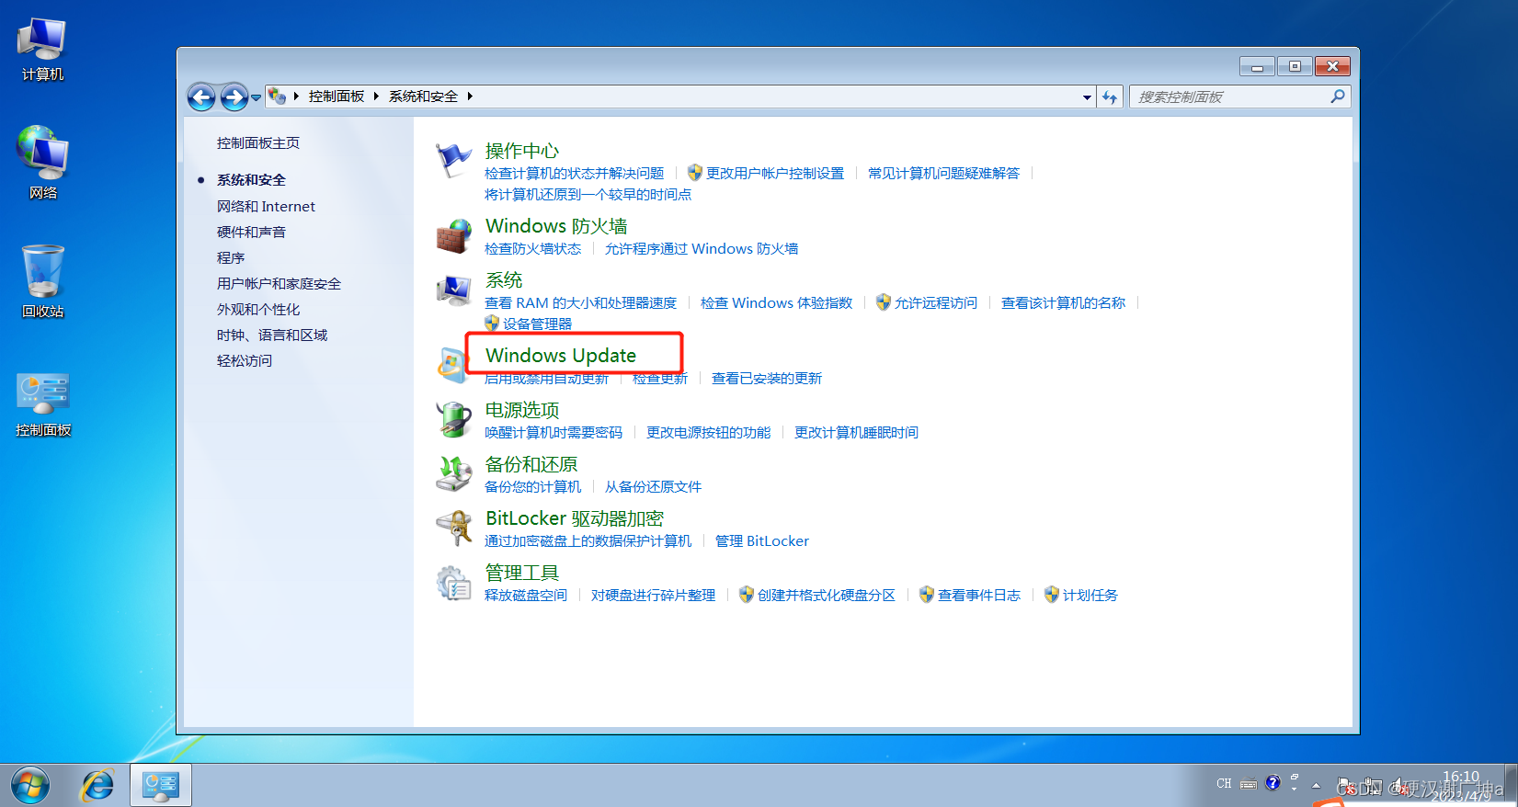Click 允许远程访问 link
This screenshot has width=1518, height=807.
tap(936, 302)
